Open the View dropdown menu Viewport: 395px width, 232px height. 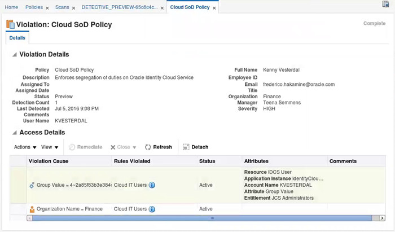point(50,147)
